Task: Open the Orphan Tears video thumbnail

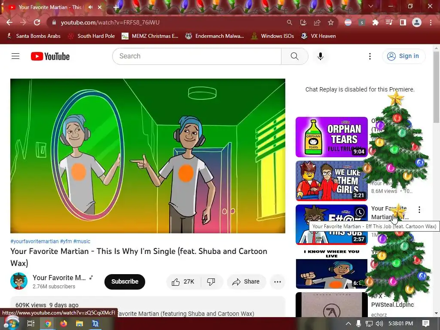Action: (331, 137)
